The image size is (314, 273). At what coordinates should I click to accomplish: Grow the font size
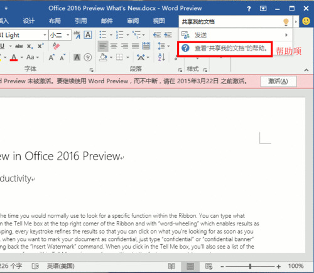[51, 57]
